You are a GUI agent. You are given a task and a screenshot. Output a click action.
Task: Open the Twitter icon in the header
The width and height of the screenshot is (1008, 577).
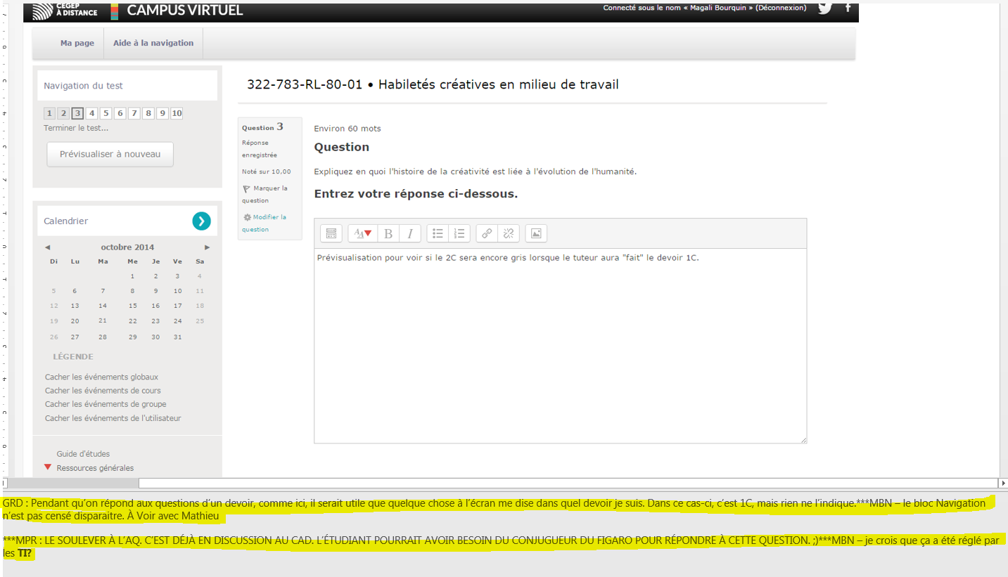click(824, 8)
